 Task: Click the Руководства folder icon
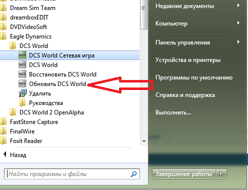22,102
